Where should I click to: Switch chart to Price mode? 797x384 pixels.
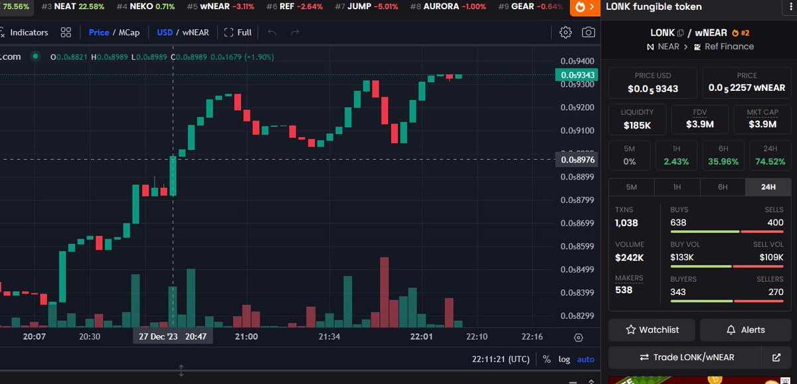coord(99,32)
